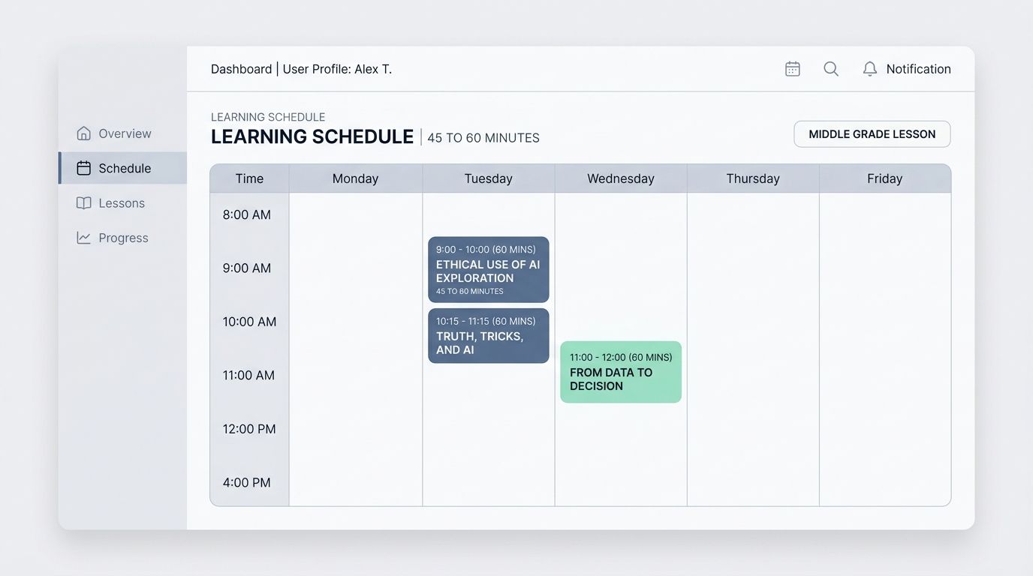The image size is (1033, 576).
Task: Click the Dashboard breadcrumb text
Action: (241, 69)
